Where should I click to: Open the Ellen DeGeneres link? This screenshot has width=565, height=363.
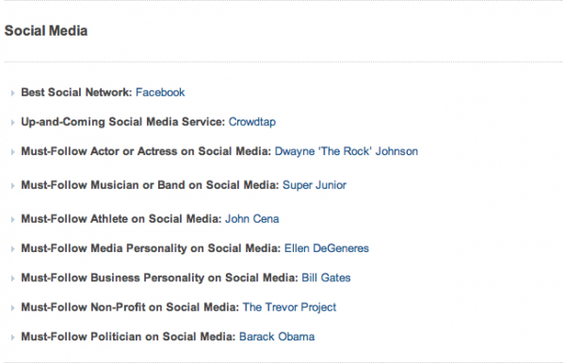[x=327, y=248]
